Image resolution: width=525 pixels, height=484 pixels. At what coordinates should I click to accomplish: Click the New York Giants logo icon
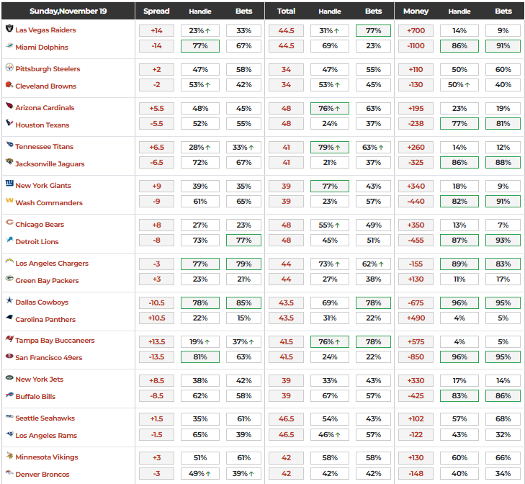[x=9, y=183]
